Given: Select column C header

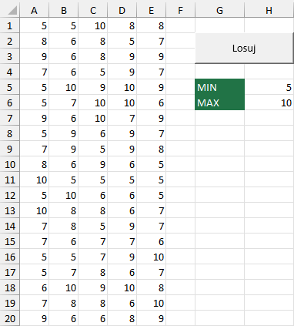Looking at the screenshot, I should pyautogui.click(x=93, y=11).
